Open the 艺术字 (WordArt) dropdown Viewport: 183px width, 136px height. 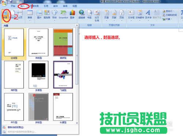148,16
